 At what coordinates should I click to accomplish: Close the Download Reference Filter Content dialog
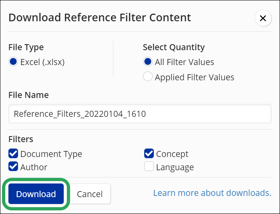point(263,18)
